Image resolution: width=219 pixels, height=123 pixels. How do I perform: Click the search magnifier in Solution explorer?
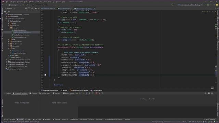pos(9,11)
